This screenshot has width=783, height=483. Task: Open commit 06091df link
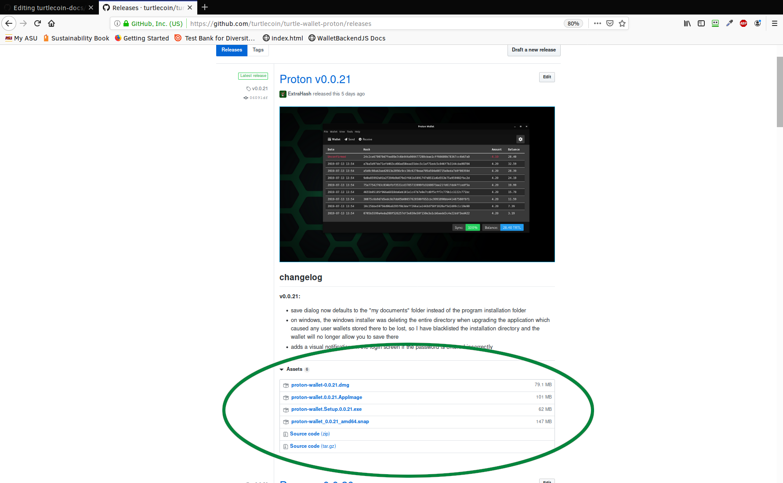click(256, 98)
